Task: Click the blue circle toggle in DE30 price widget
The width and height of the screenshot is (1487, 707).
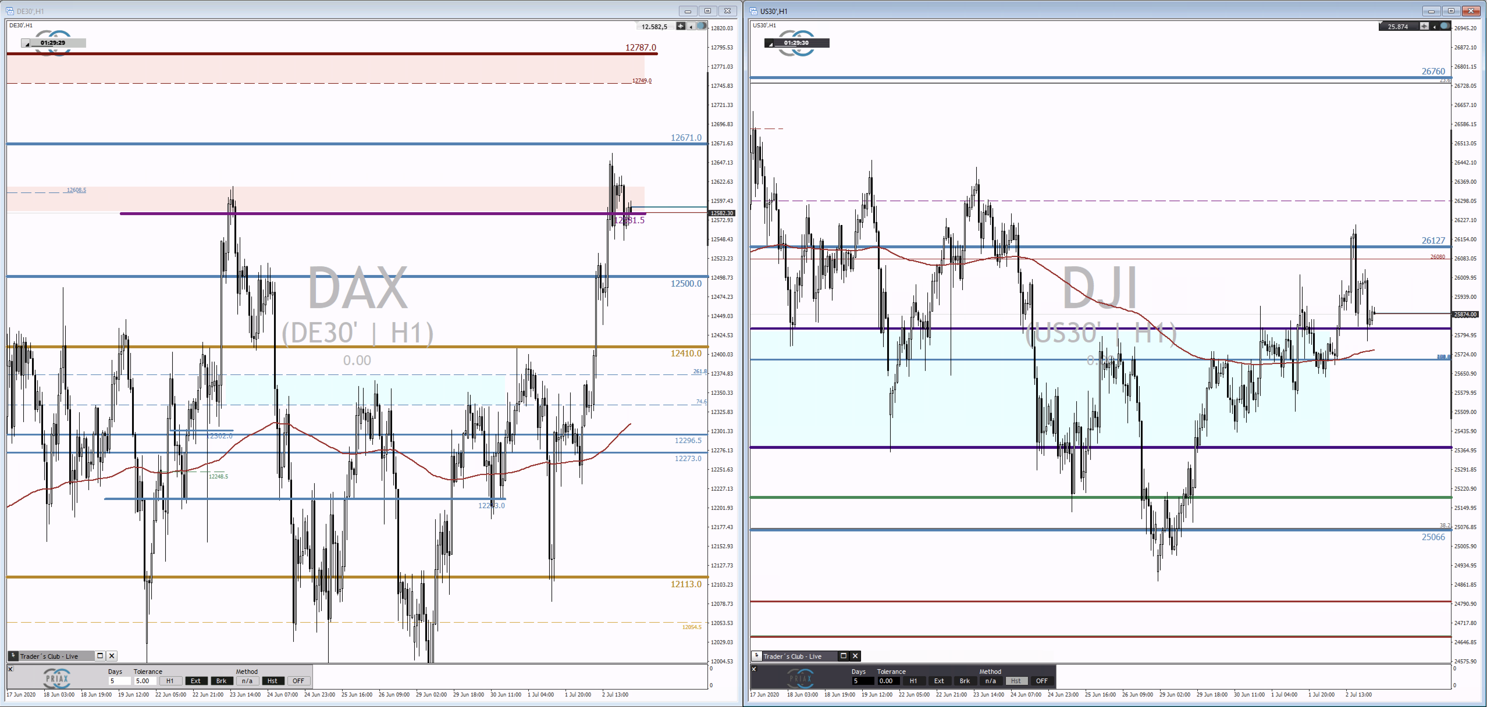Action: click(701, 26)
